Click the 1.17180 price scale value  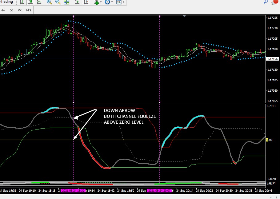coord(272,49)
